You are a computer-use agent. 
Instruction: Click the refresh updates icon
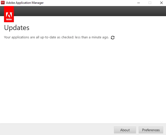pos(113,38)
